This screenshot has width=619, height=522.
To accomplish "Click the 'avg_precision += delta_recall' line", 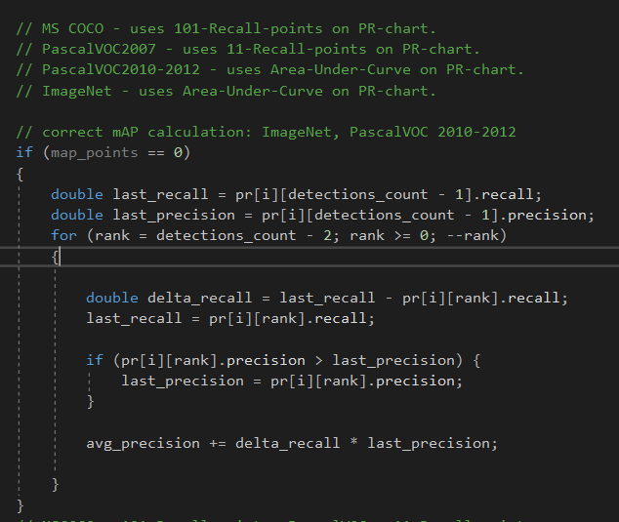I will click(x=292, y=444).
